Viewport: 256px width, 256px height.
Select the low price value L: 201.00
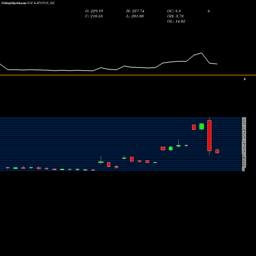click(x=135, y=16)
